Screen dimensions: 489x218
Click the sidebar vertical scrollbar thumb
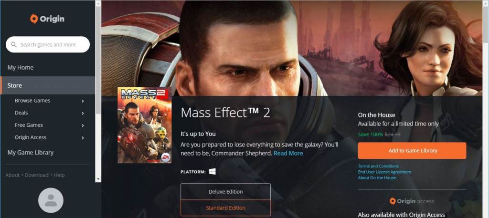98,60
